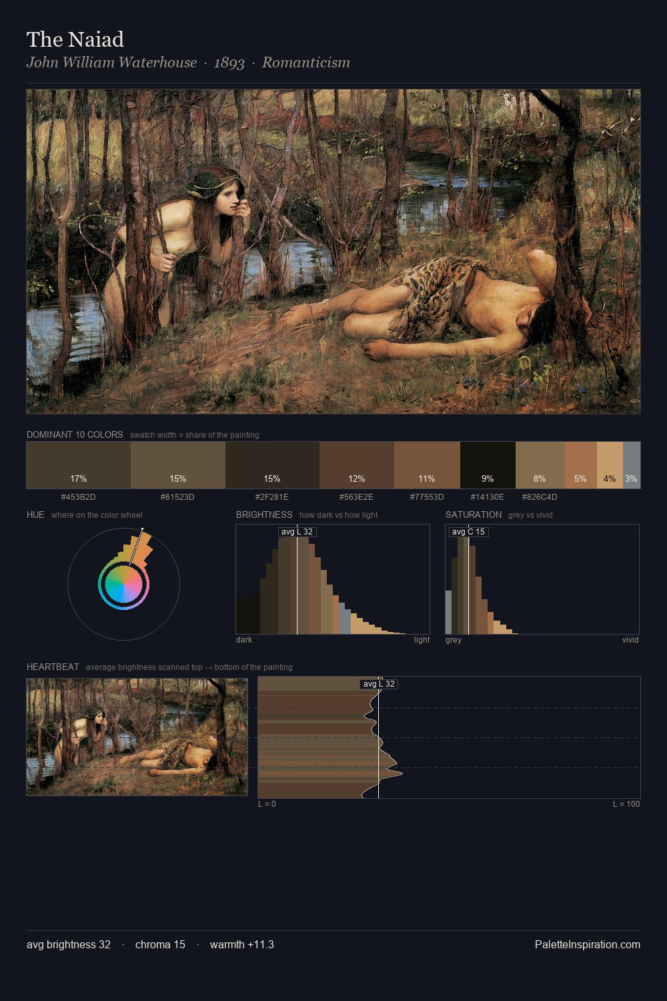
Task: Click the 'L = 100' axis label
Action: pyautogui.click(x=626, y=804)
